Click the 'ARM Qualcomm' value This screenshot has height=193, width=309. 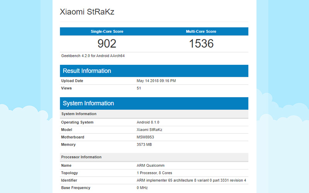(x=151, y=166)
